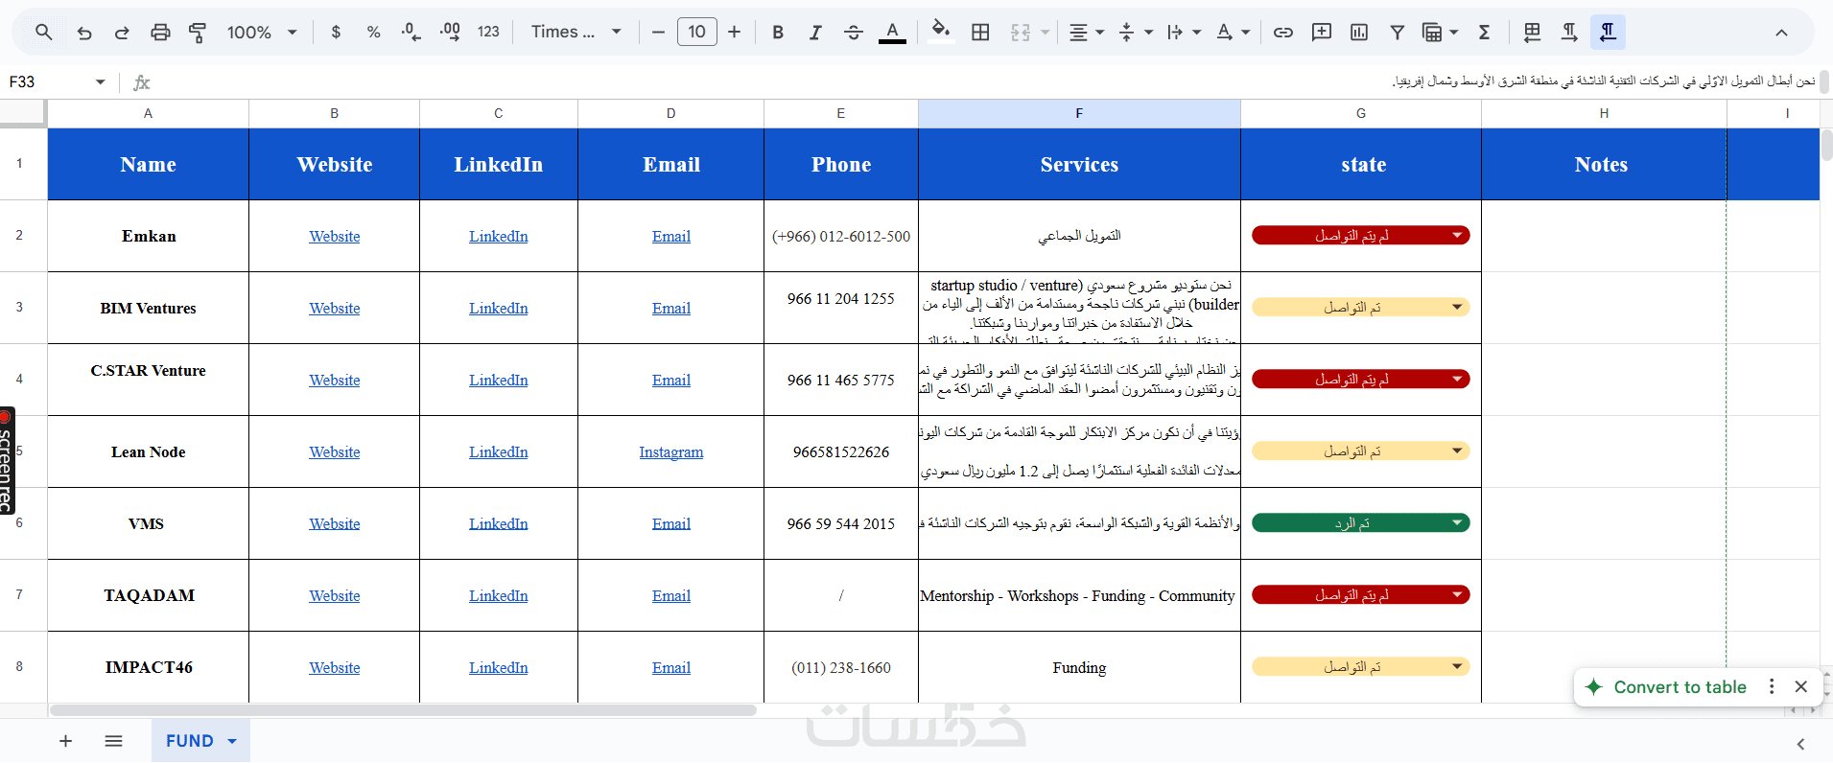The width and height of the screenshot is (1833, 763).
Task: Decrease decimal places
Action: [x=411, y=33]
